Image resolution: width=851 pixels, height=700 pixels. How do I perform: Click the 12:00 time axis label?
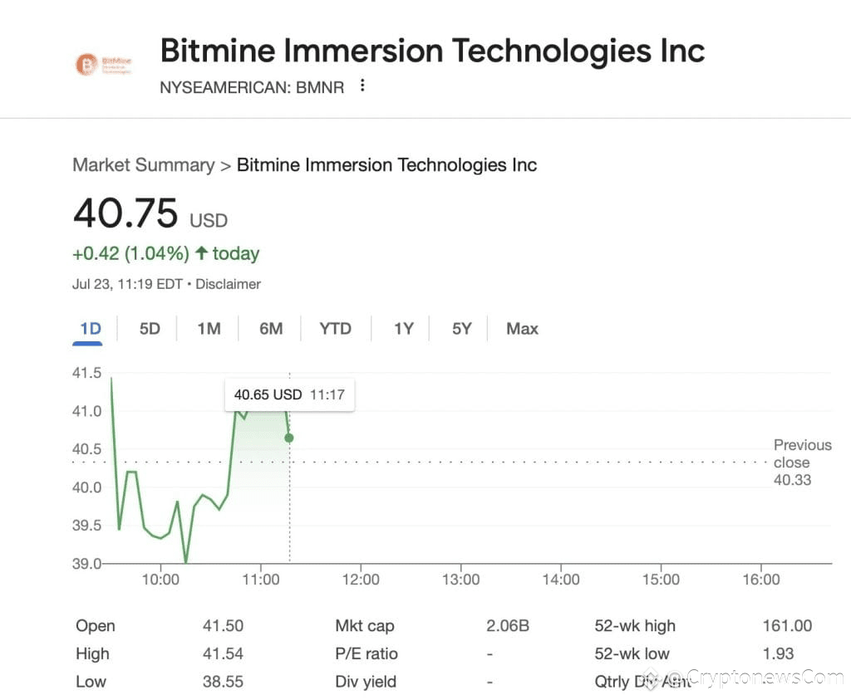(x=361, y=580)
